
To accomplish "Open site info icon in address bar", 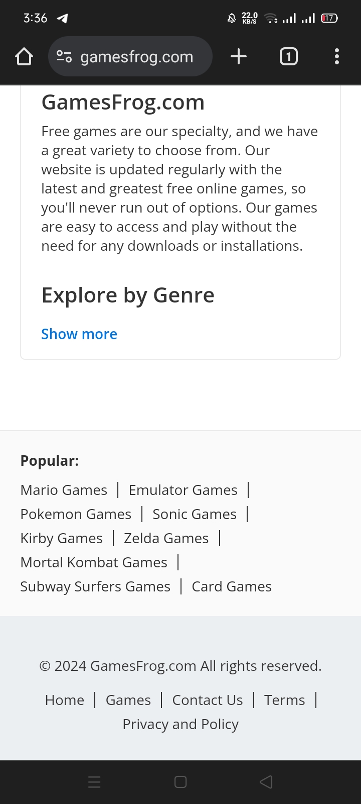I will [64, 57].
